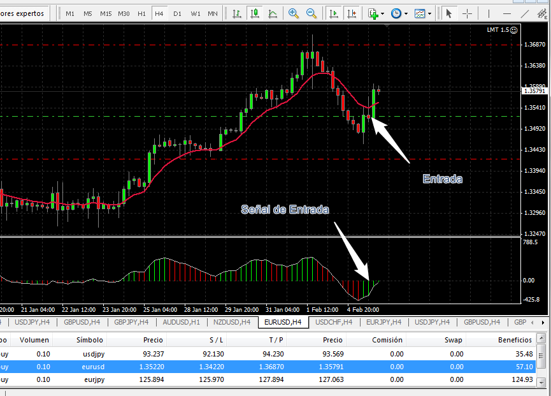Click take profit value 94.230
Viewport: 551px width, 396px height.
(273, 354)
